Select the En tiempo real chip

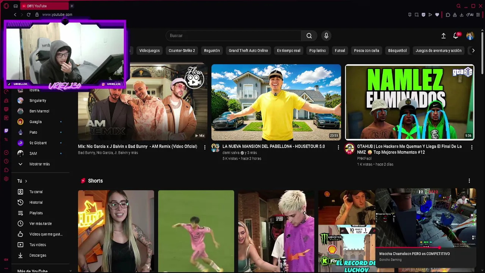point(288,50)
